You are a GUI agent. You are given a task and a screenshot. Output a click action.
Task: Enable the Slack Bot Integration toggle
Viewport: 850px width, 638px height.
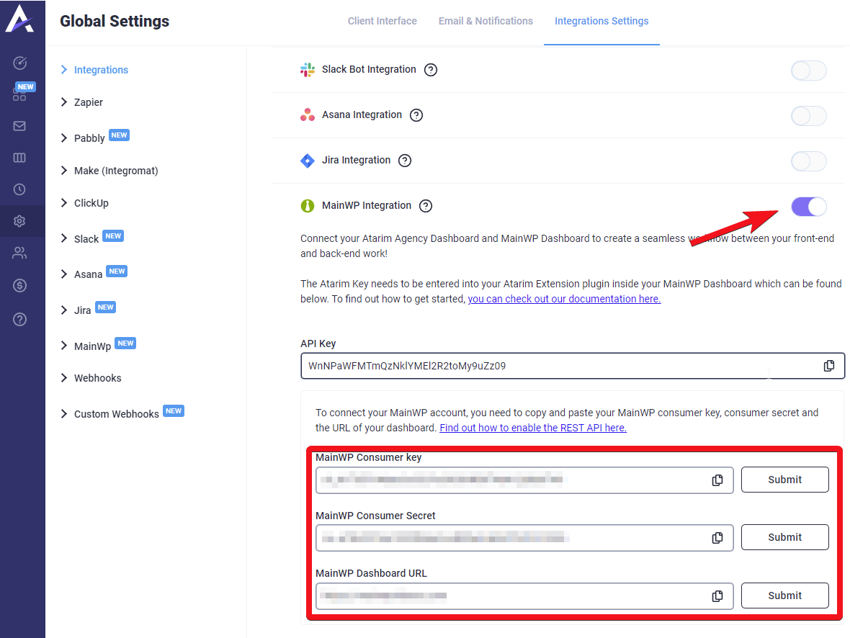click(x=808, y=70)
